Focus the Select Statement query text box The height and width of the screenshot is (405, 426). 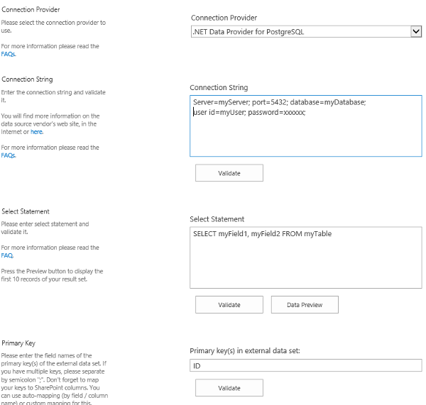[305, 259]
